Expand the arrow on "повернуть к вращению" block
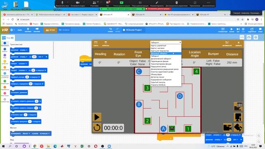The height and width of the screenshot is (149, 265). point(43,84)
